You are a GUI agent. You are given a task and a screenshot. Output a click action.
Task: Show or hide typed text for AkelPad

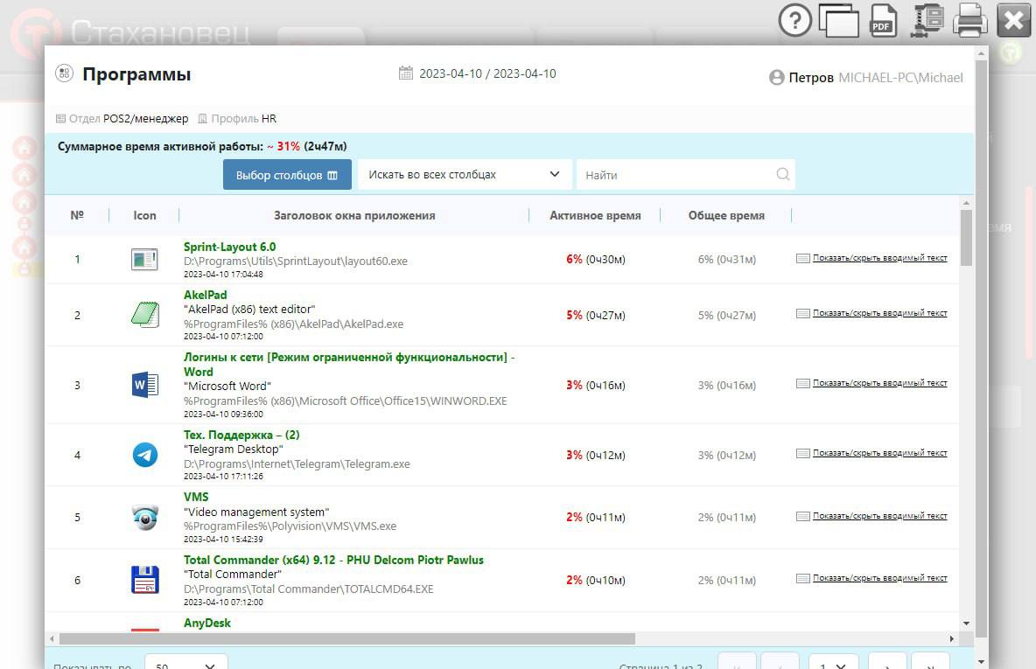(878, 313)
